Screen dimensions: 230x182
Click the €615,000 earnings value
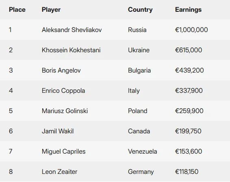189,50
